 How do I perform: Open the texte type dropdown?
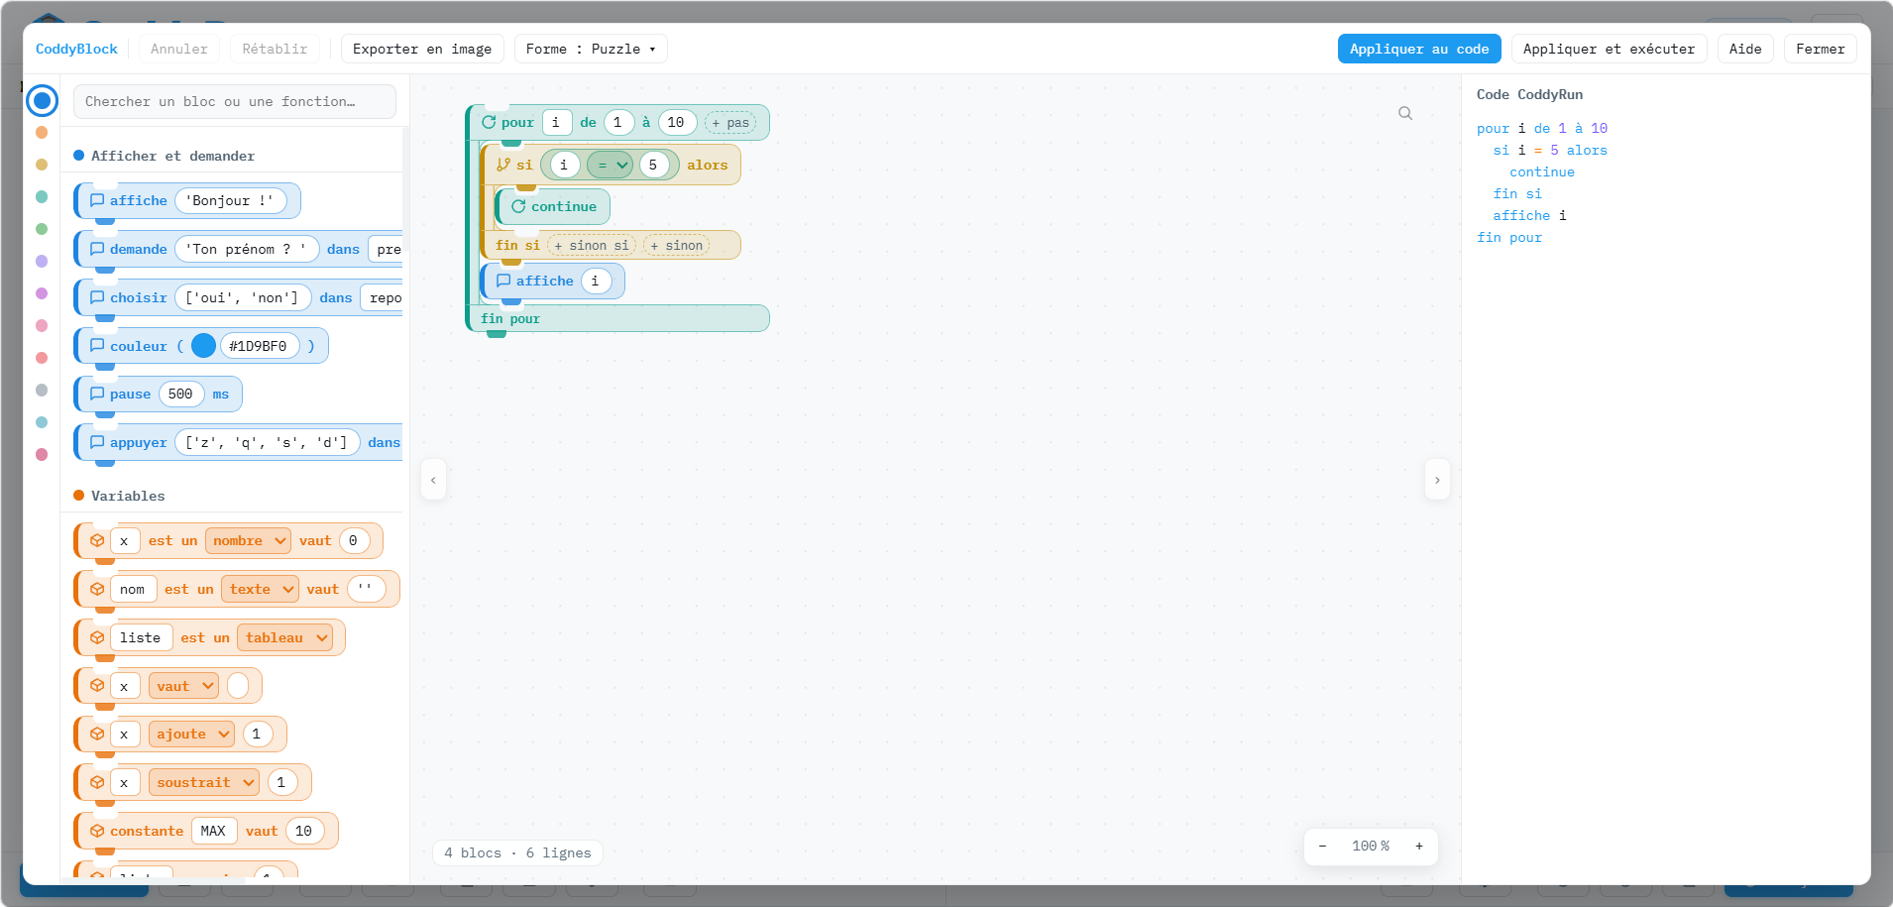[x=260, y=589]
